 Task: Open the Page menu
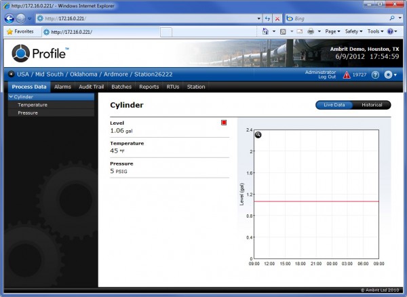(x=332, y=32)
